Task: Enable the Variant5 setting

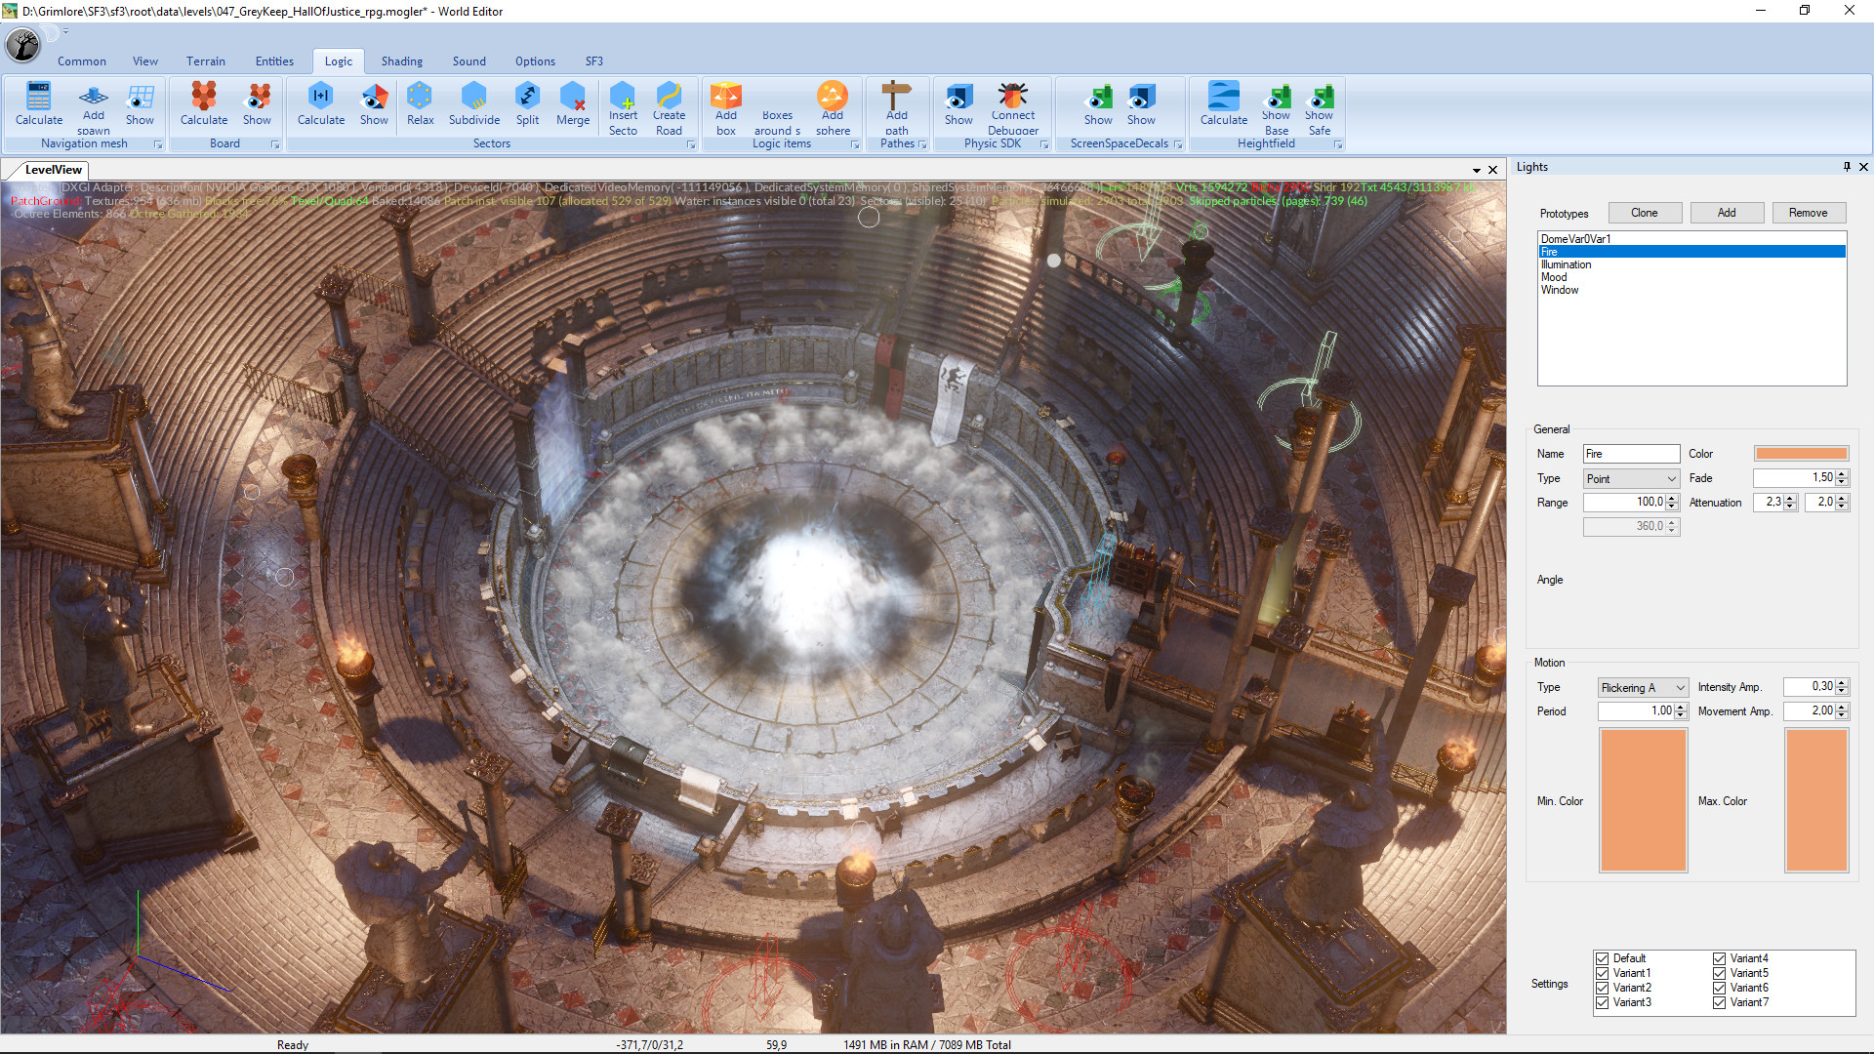Action: 1719,972
